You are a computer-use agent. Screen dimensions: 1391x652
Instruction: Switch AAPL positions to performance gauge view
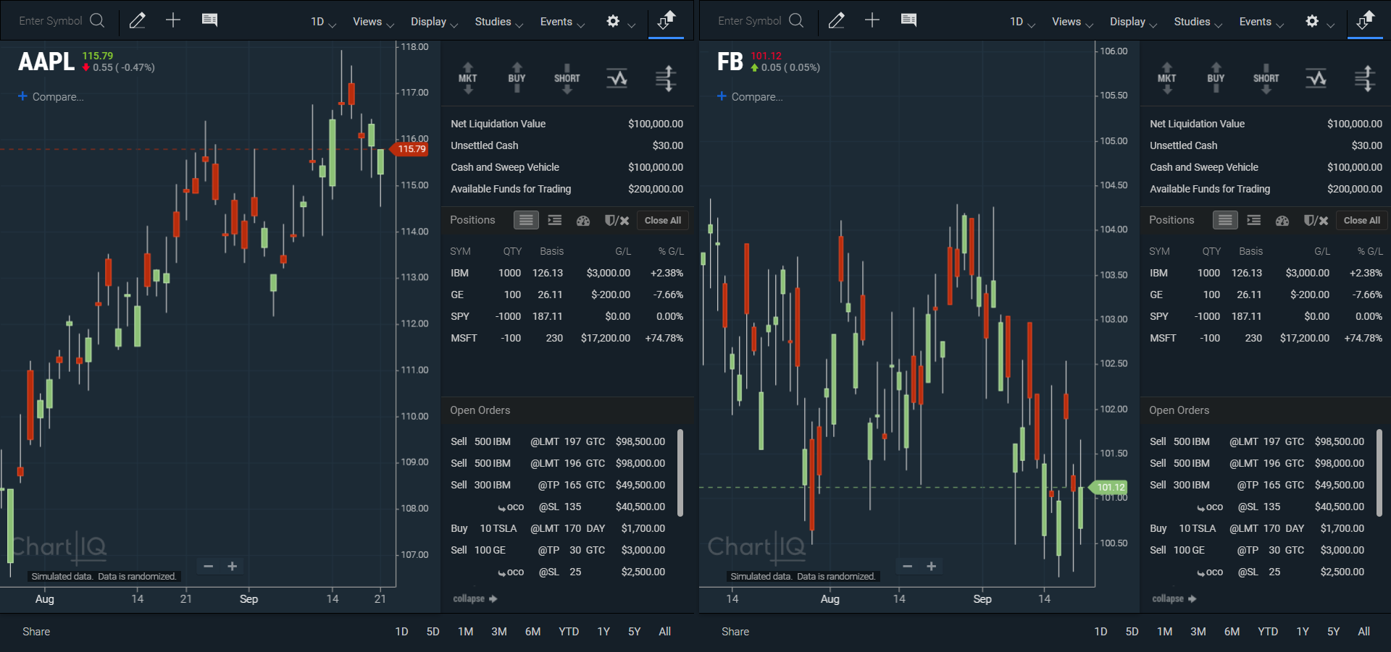pos(583,221)
